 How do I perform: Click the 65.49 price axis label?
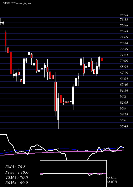pos(124,85)
